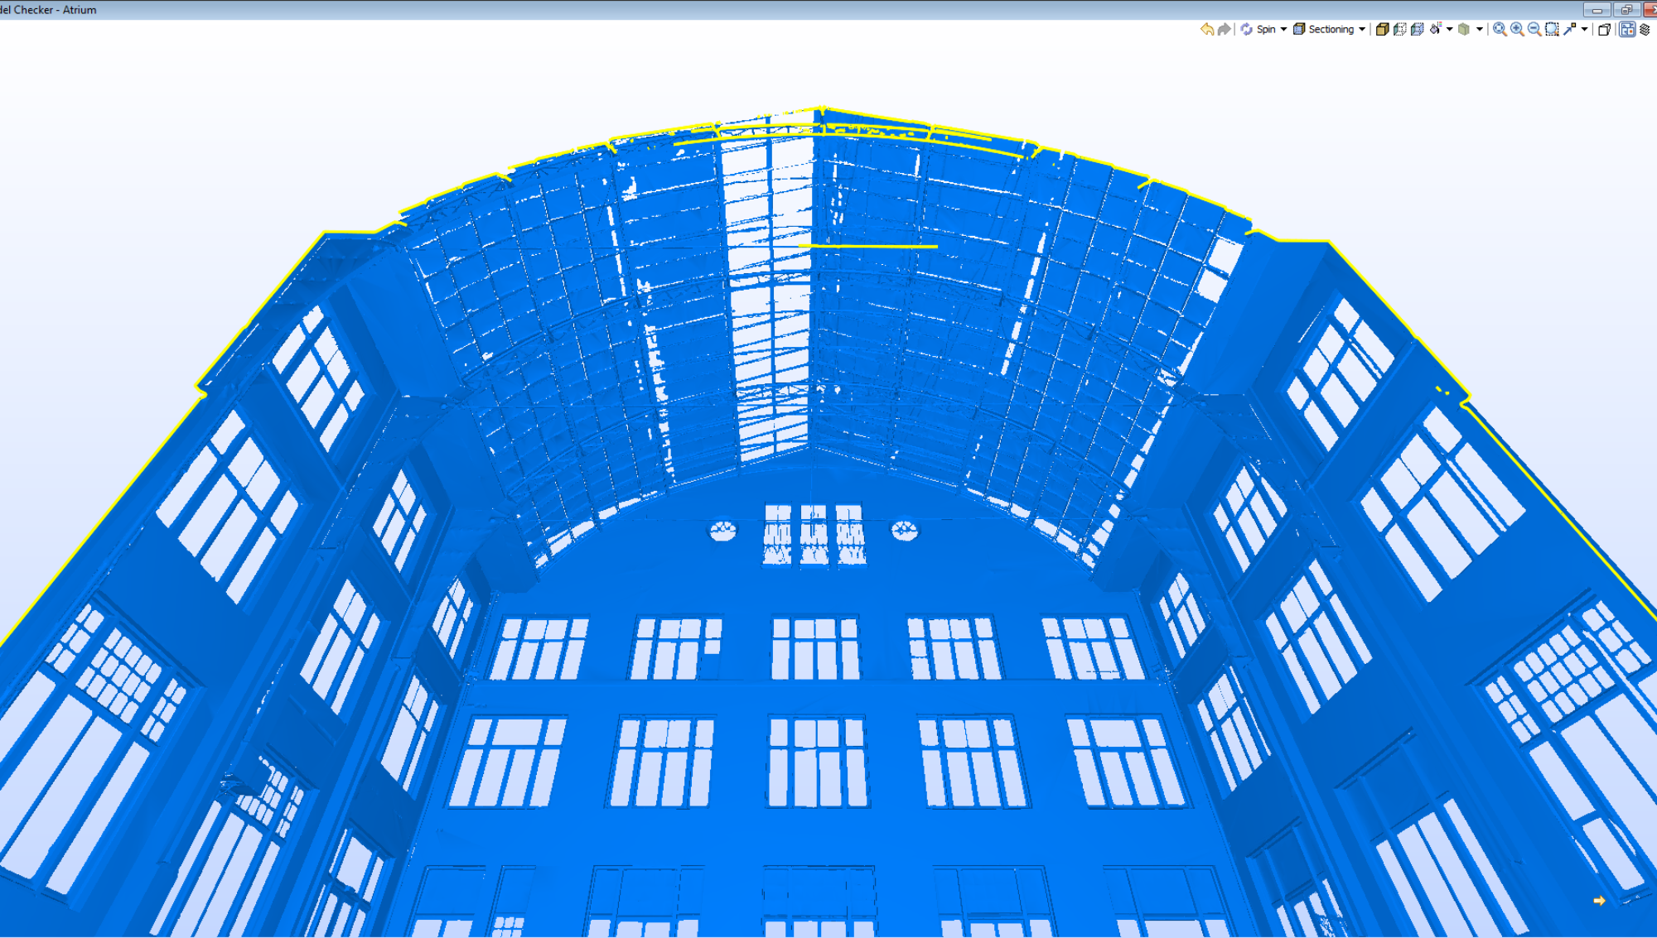
Task: Select the transparent cube display icon
Action: tap(1417, 29)
